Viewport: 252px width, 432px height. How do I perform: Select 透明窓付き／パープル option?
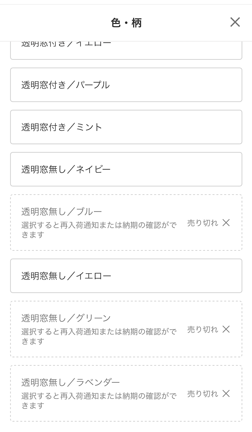(126, 85)
